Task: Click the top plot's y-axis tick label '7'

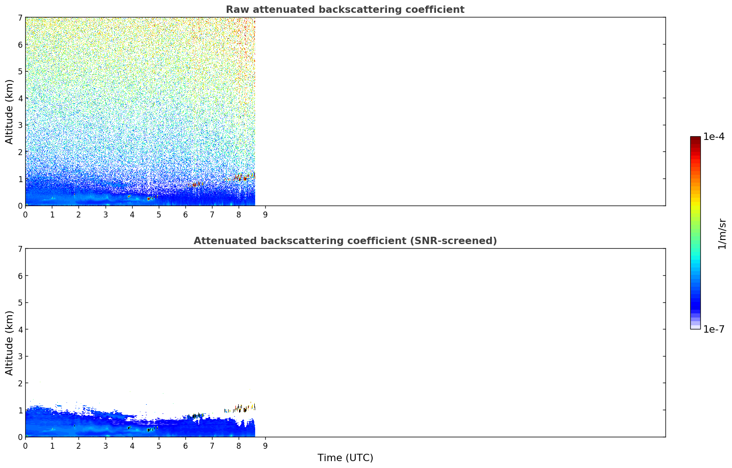Action: pyautogui.click(x=20, y=18)
